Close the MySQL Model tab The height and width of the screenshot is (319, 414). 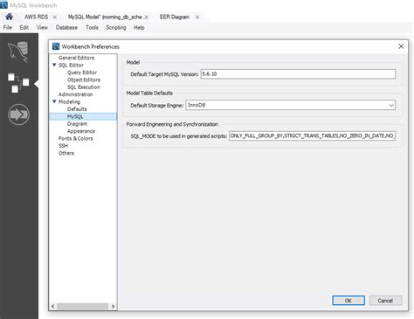point(147,17)
